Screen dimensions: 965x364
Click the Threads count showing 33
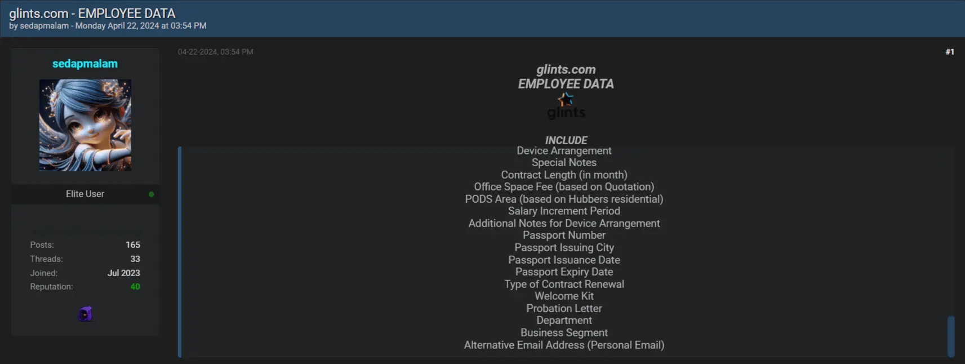(136, 259)
